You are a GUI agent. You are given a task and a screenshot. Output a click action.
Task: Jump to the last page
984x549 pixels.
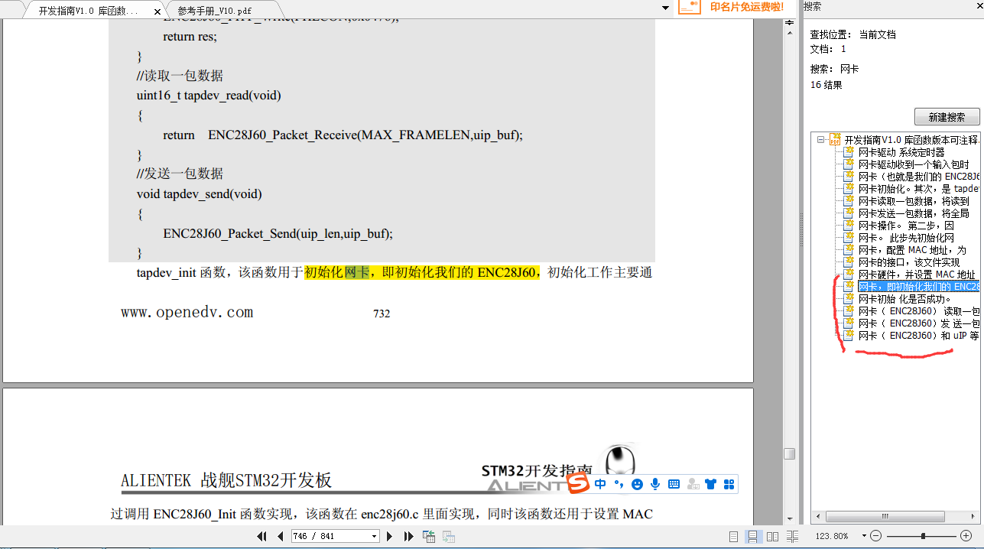coord(408,537)
